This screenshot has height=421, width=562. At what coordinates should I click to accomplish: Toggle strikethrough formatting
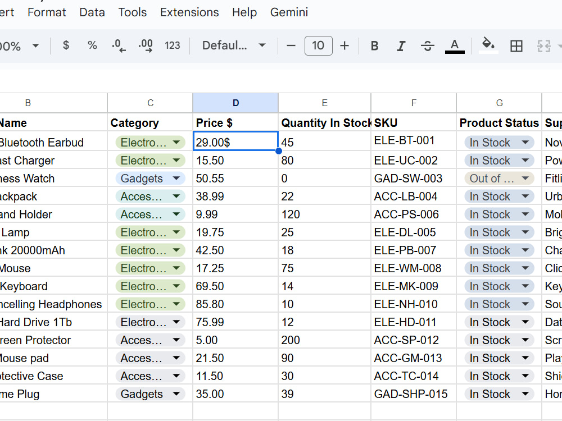(428, 45)
